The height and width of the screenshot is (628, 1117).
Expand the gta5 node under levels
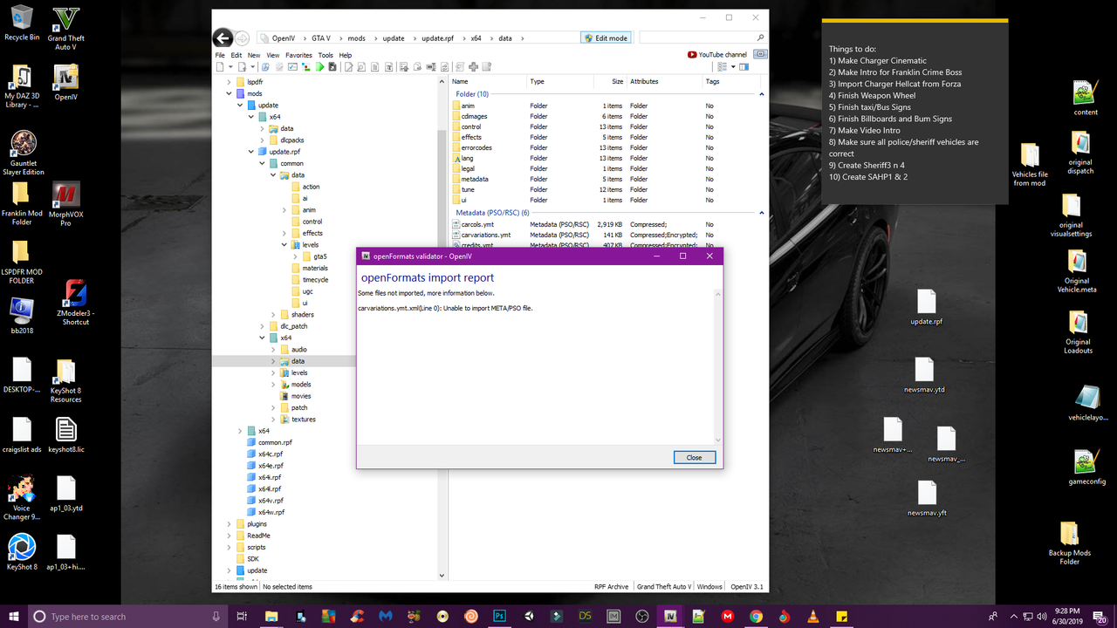pyautogui.click(x=296, y=256)
